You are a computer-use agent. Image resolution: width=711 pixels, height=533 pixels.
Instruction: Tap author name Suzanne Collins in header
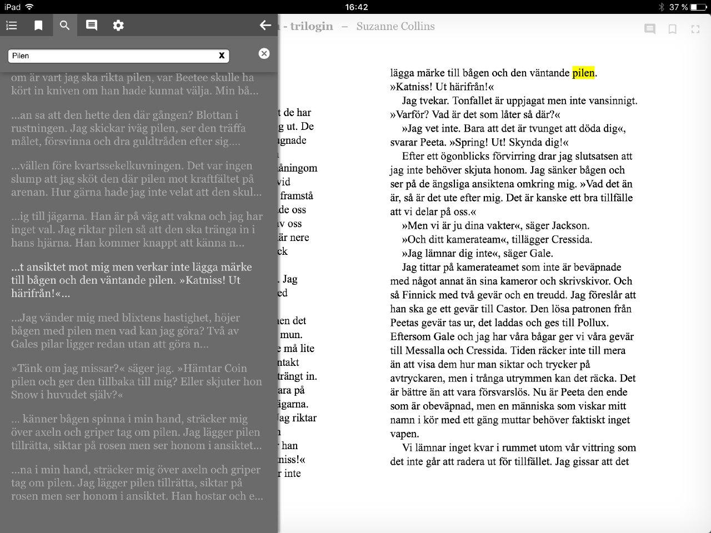pos(395,27)
